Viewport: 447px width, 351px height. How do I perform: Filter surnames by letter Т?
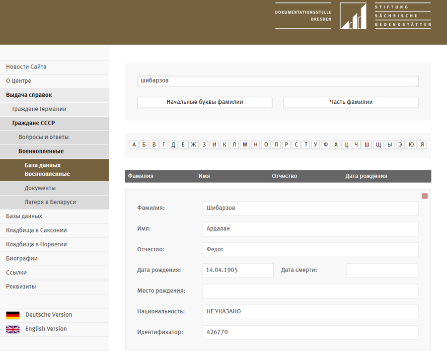tap(306, 145)
